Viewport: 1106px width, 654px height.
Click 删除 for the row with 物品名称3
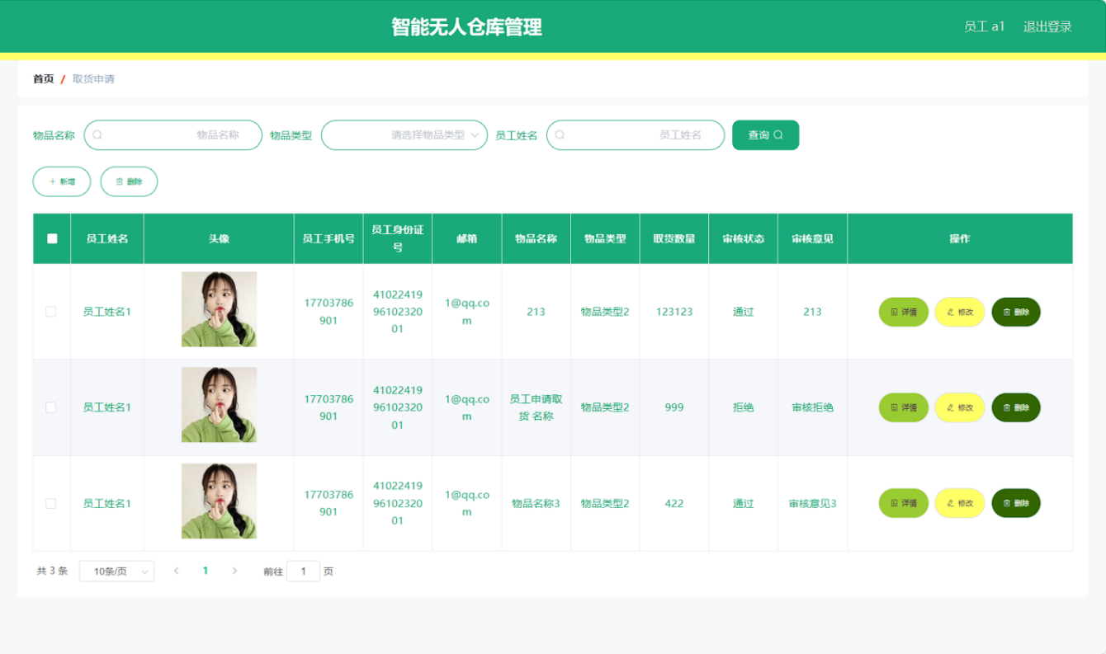click(1016, 503)
